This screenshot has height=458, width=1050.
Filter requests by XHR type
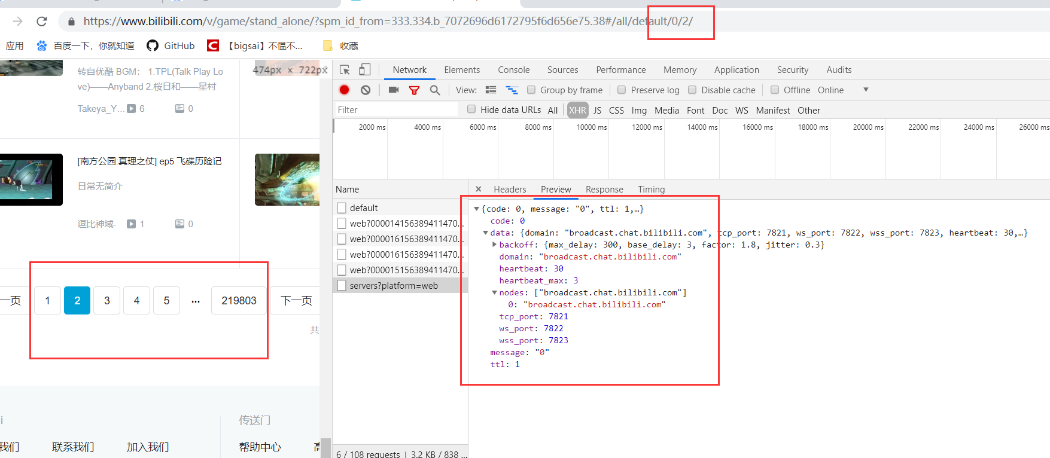(577, 110)
